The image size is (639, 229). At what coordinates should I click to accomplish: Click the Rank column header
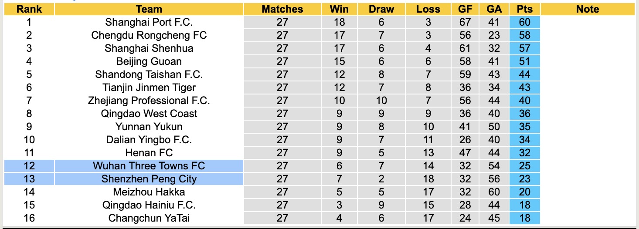[29, 9]
